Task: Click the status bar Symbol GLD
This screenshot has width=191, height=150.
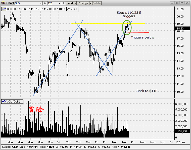Action: pyautogui.click(x=10, y=147)
